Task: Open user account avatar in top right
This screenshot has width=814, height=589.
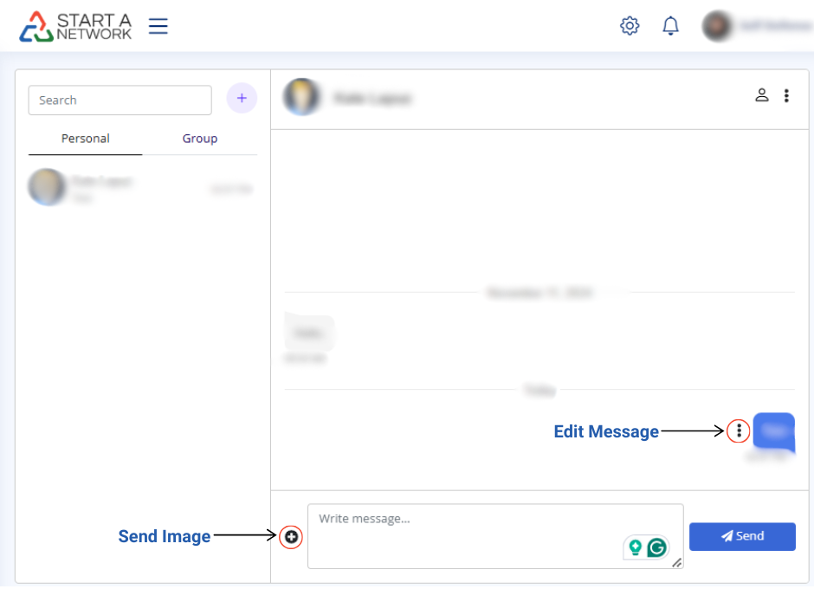Action: click(x=718, y=26)
